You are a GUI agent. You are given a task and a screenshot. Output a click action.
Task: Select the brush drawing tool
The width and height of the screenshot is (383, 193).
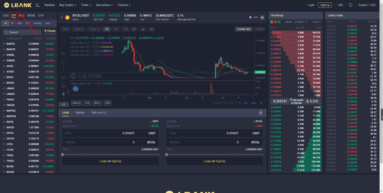[63, 62]
